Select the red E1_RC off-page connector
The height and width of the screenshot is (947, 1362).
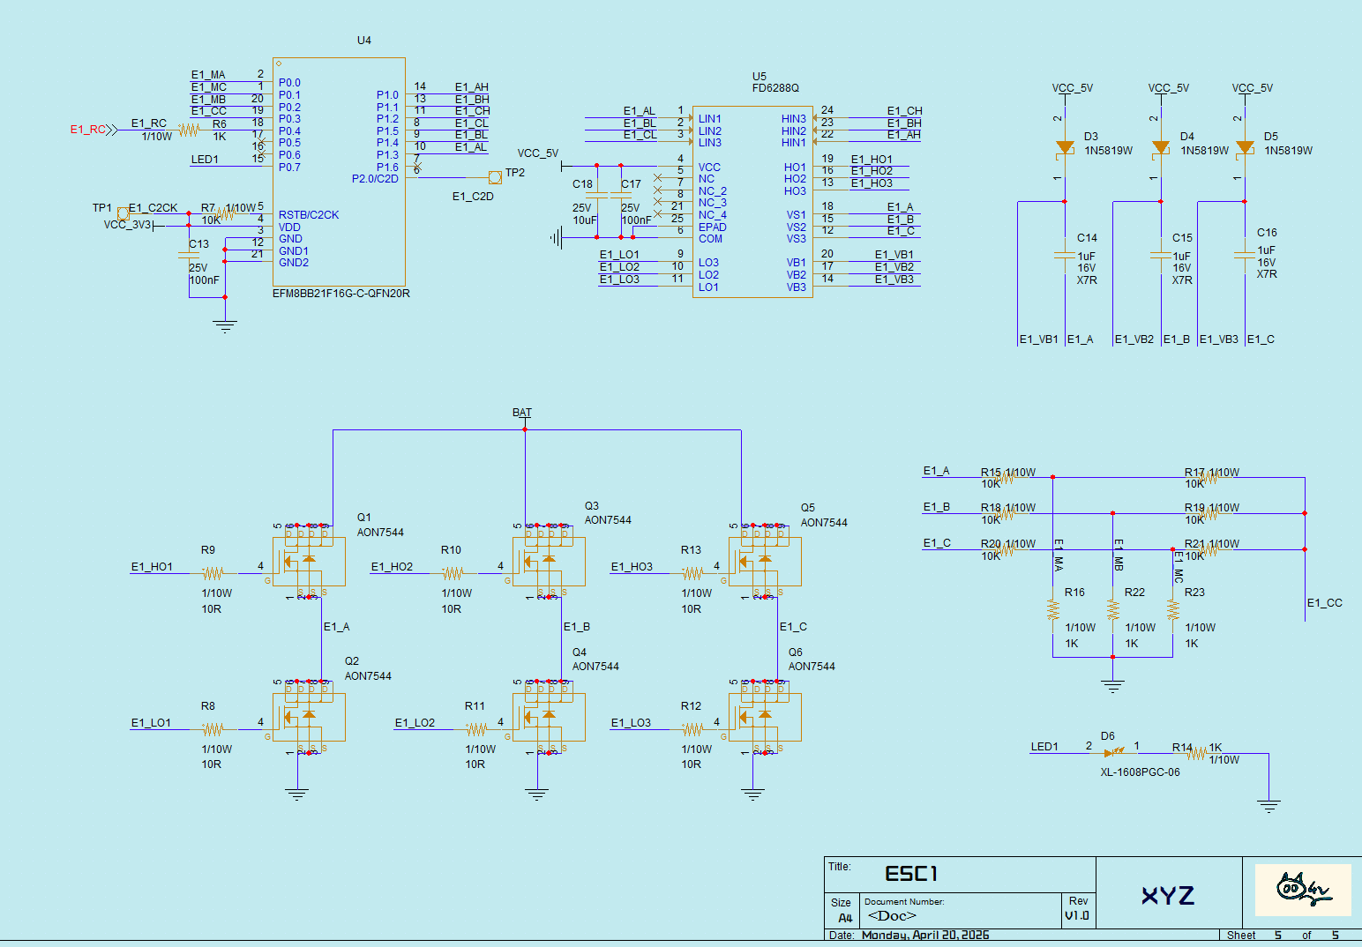coord(94,130)
